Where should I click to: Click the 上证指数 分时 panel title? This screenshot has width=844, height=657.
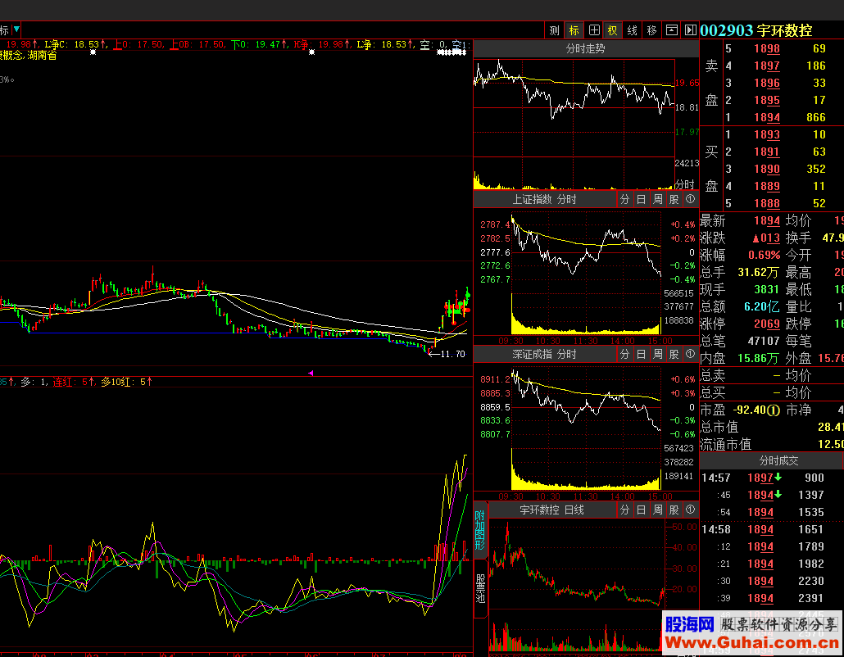pyautogui.click(x=544, y=200)
